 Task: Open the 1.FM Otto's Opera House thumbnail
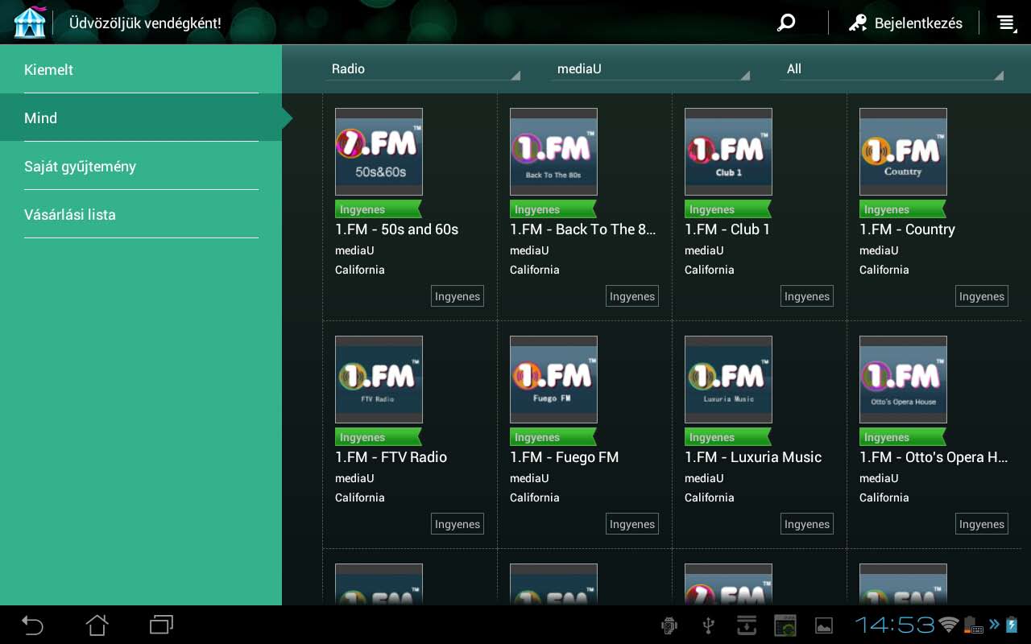(903, 379)
